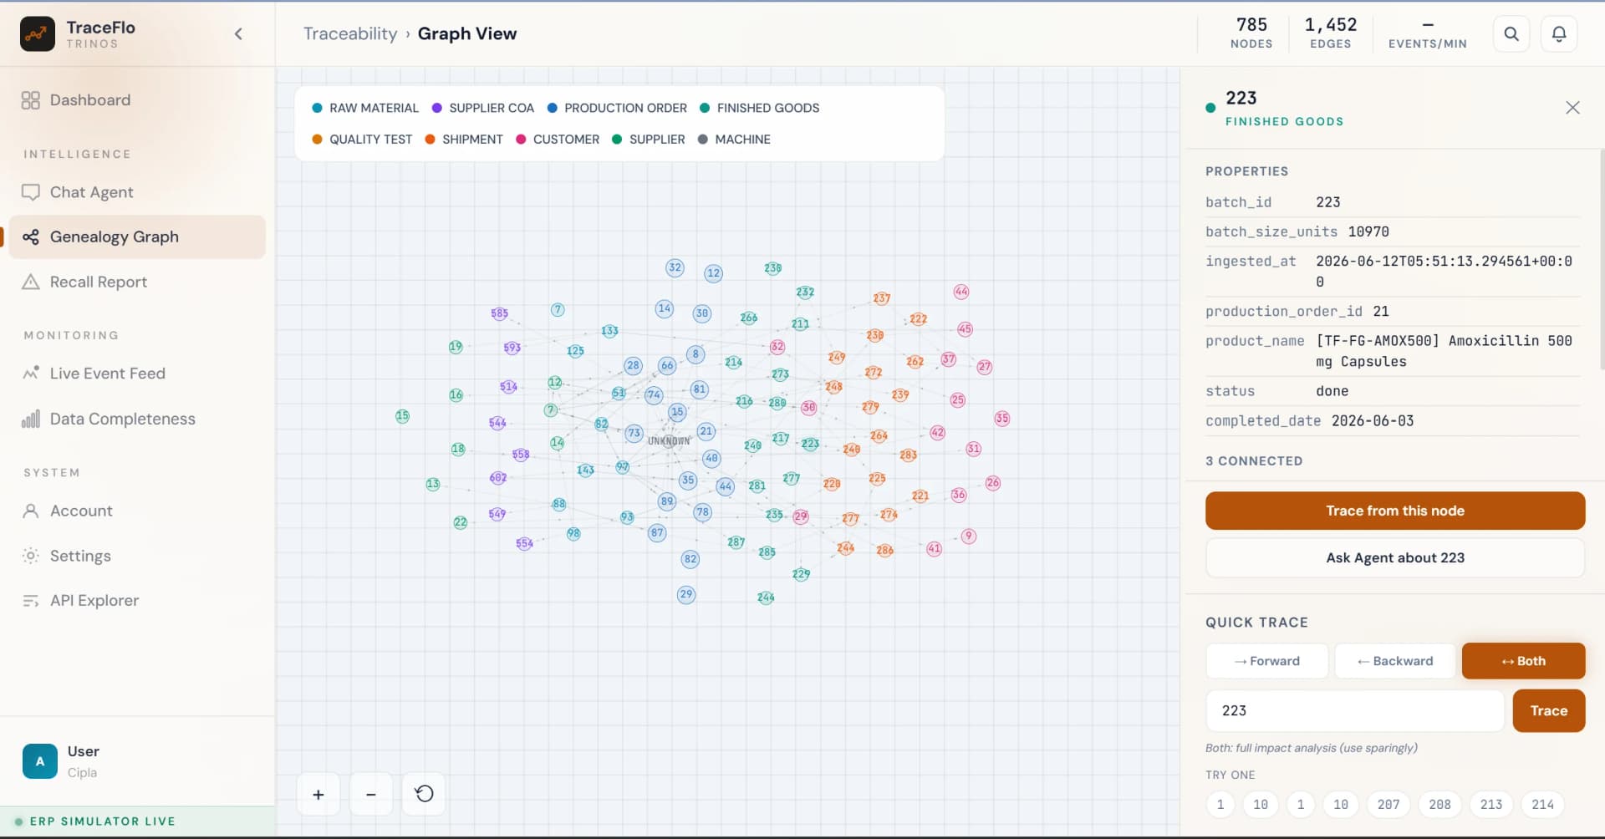This screenshot has width=1605, height=839.
Task: Select finished goods node 229
Action: click(x=801, y=574)
